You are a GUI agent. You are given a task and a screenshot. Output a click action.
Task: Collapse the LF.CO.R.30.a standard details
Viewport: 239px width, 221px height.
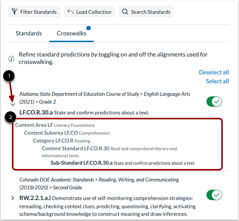(x=13, y=104)
